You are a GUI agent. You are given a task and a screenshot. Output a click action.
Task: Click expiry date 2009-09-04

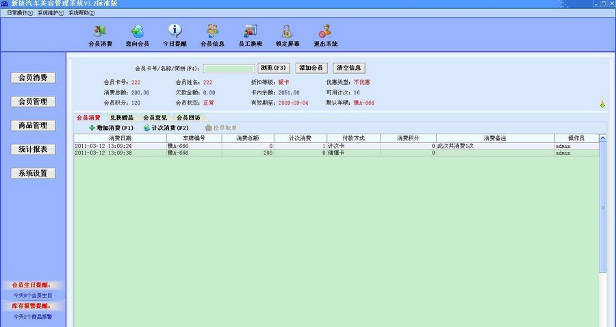tap(293, 103)
